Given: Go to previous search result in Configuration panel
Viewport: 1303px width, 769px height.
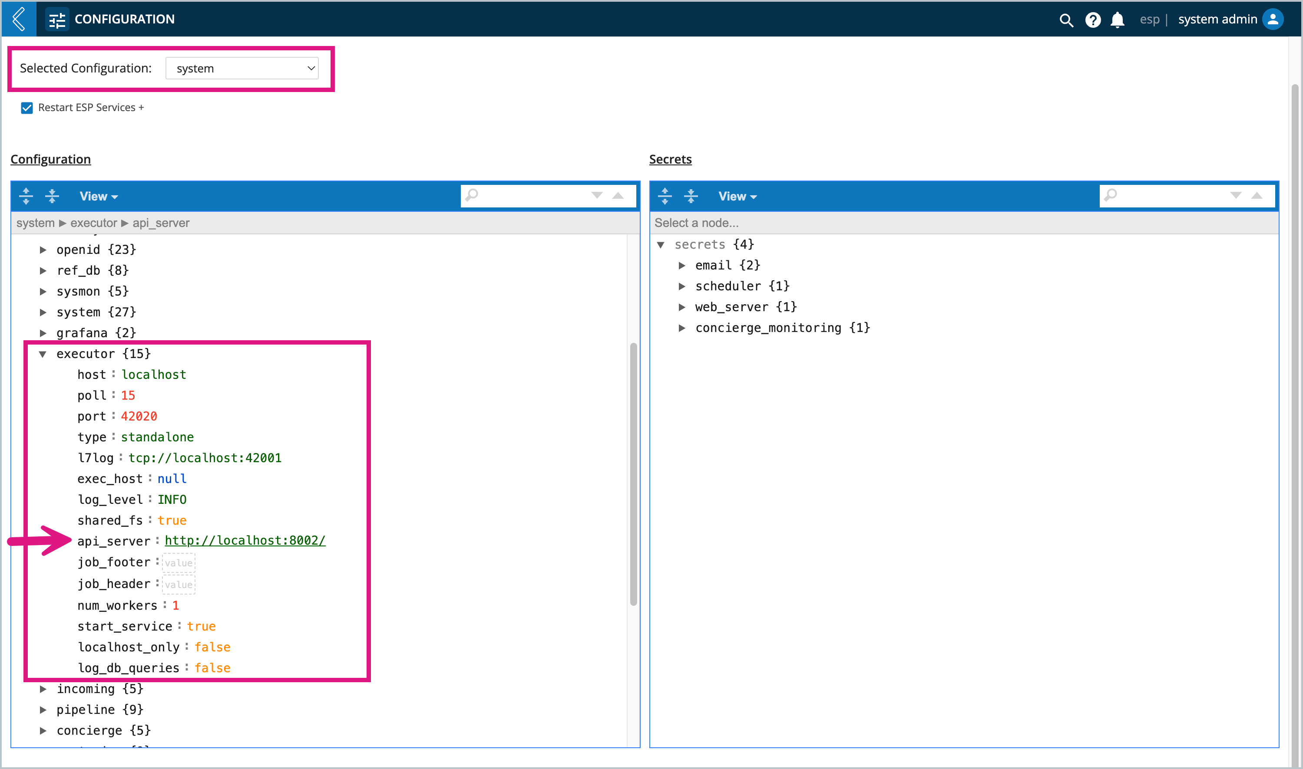Looking at the screenshot, I should [x=618, y=195].
